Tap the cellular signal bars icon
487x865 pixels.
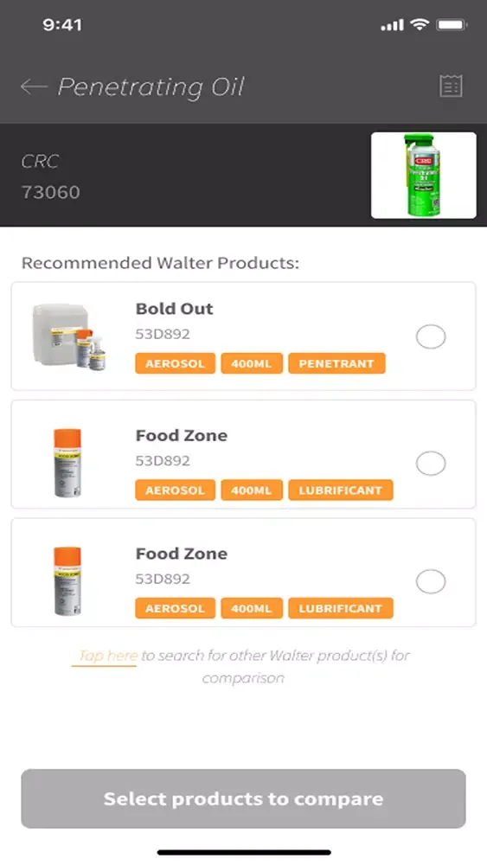pyautogui.click(x=392, y=25)
